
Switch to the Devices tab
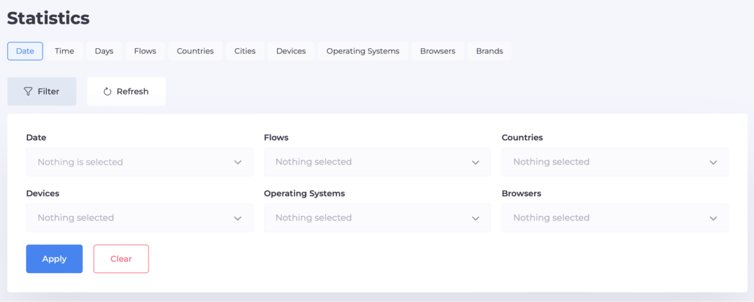(291, 51)
